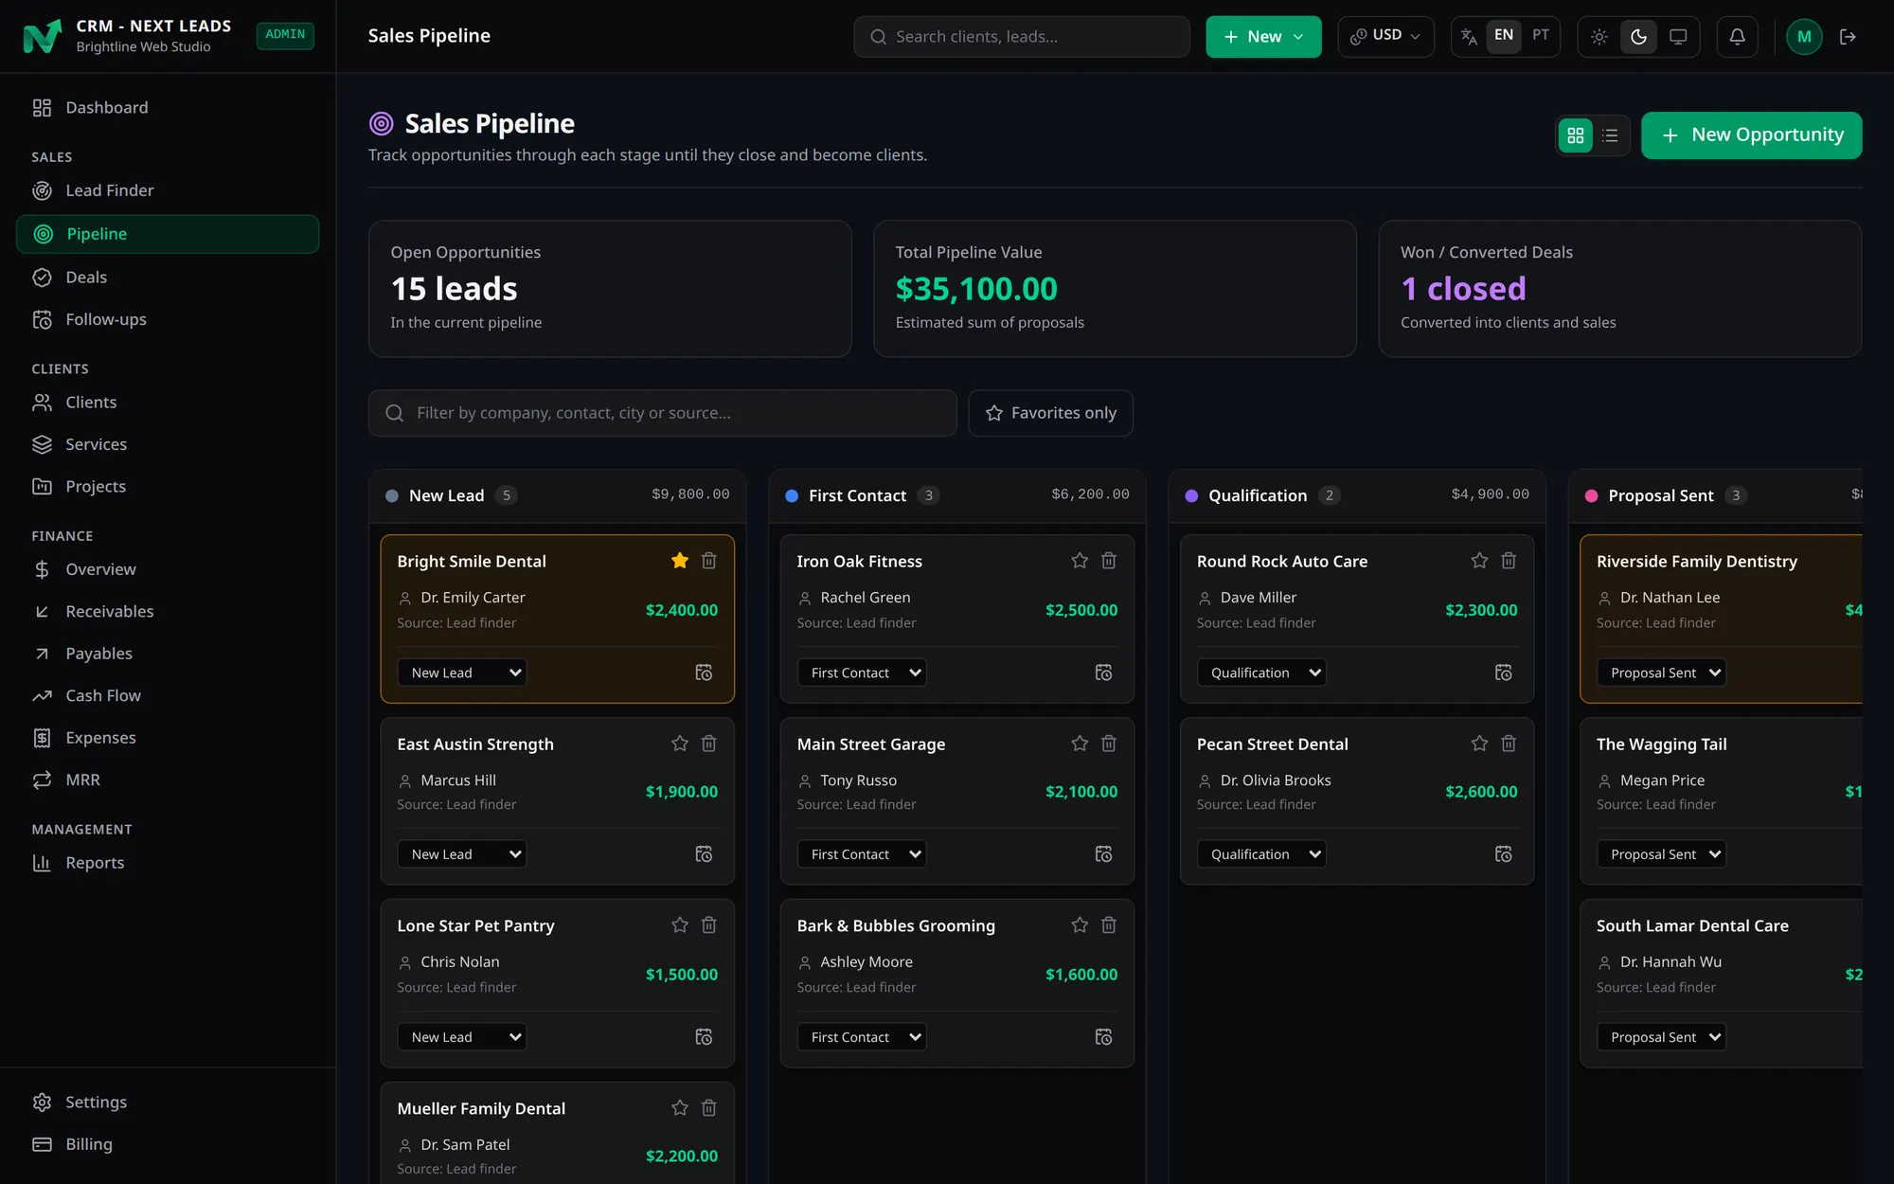This screenshot has height=1184, width=1894.
Task: Change stage of Pecan Street Dental
Action: click(1261, 854)
